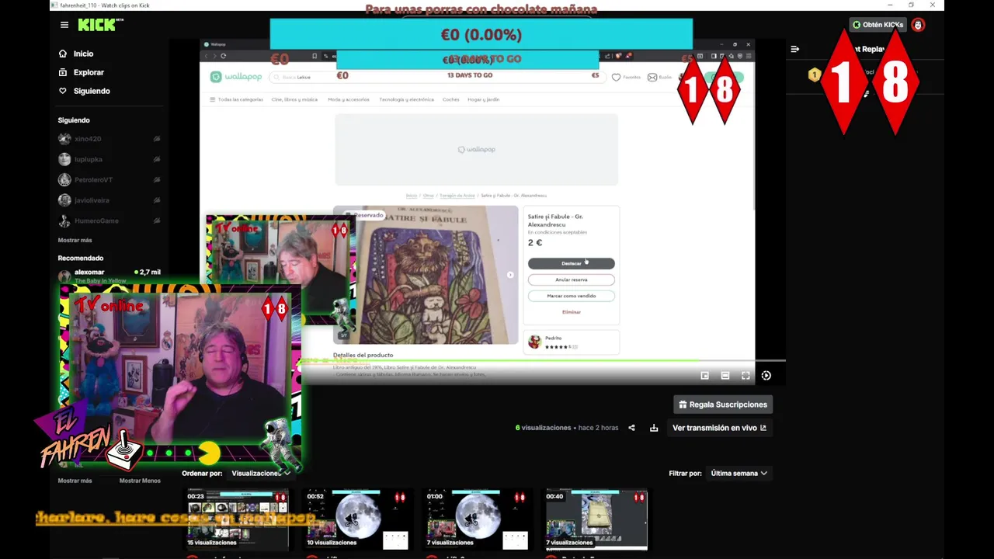
Task: Click offline icon beside xino420
Action: [157, 139]
